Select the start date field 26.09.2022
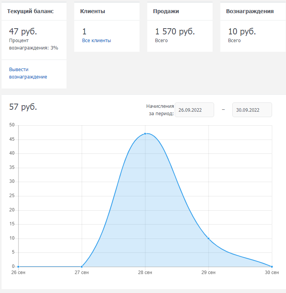Image resolution: width=286 pixels, height=293 pixels. 194,110
